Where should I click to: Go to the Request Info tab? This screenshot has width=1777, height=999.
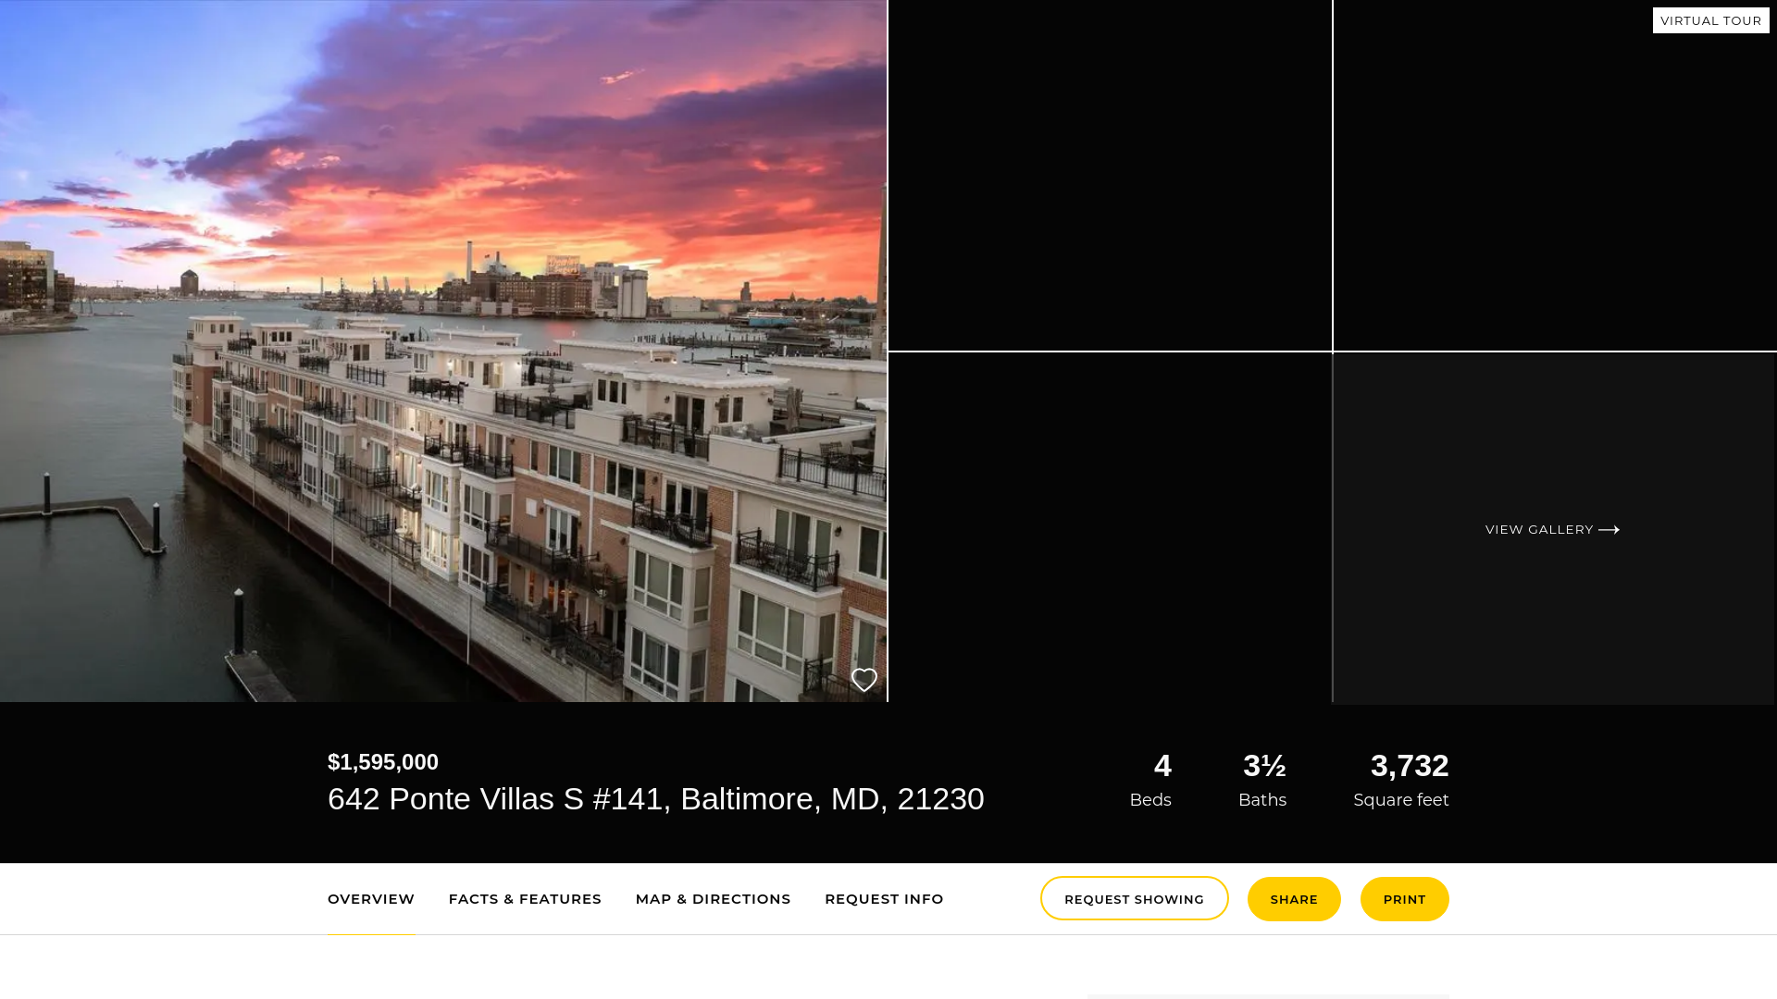[884, 899]
